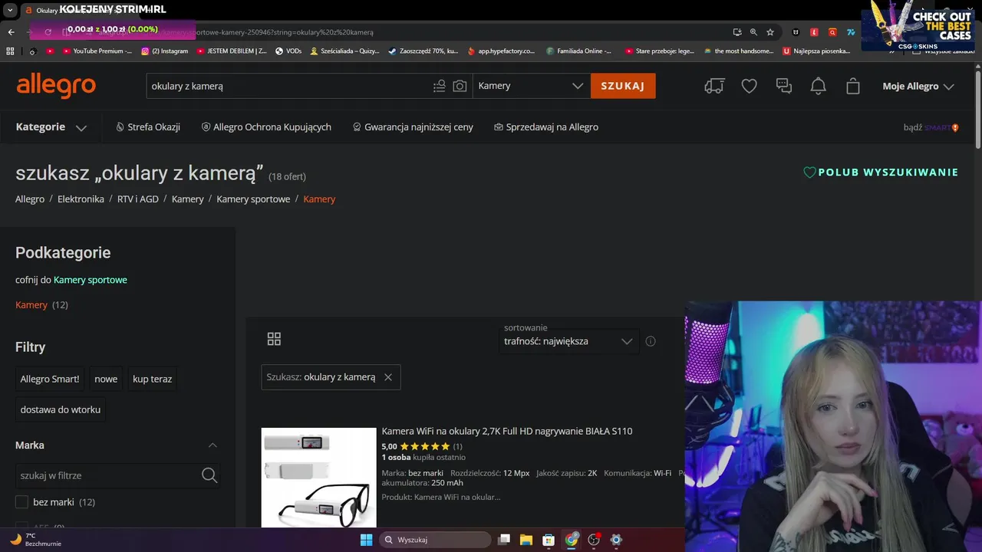Toggle the 'dostawa do wtorku' filter
The width and height of the screenshot is (982, 552).
(61, 409)
